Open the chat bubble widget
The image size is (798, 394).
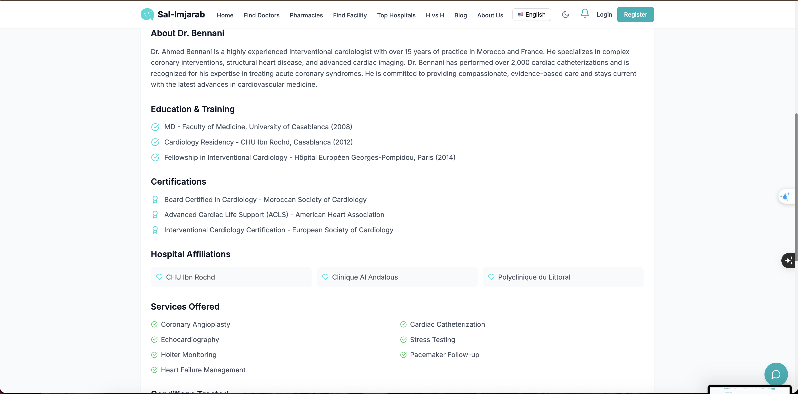tap(776, 374)
